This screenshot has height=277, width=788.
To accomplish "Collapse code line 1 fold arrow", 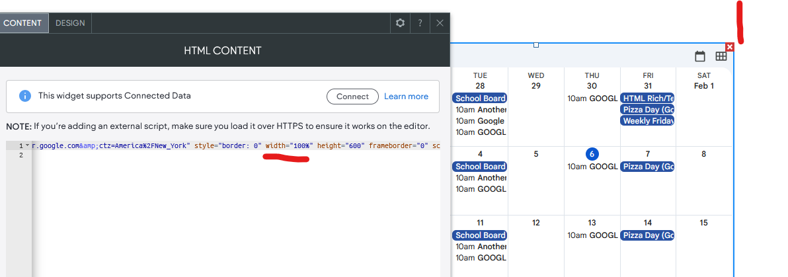I will 27,146.
